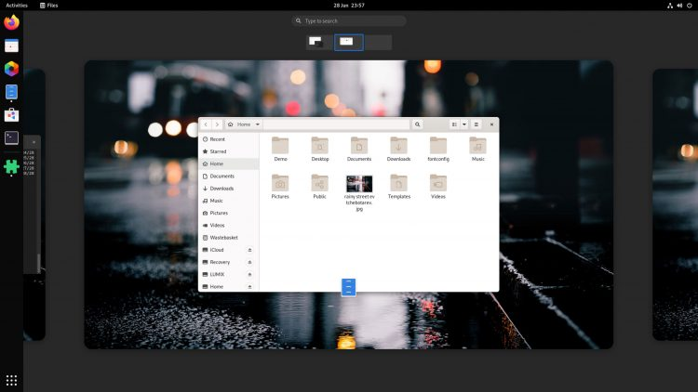
Task: Select the Desktop folder icon
Action: (319, 145)
